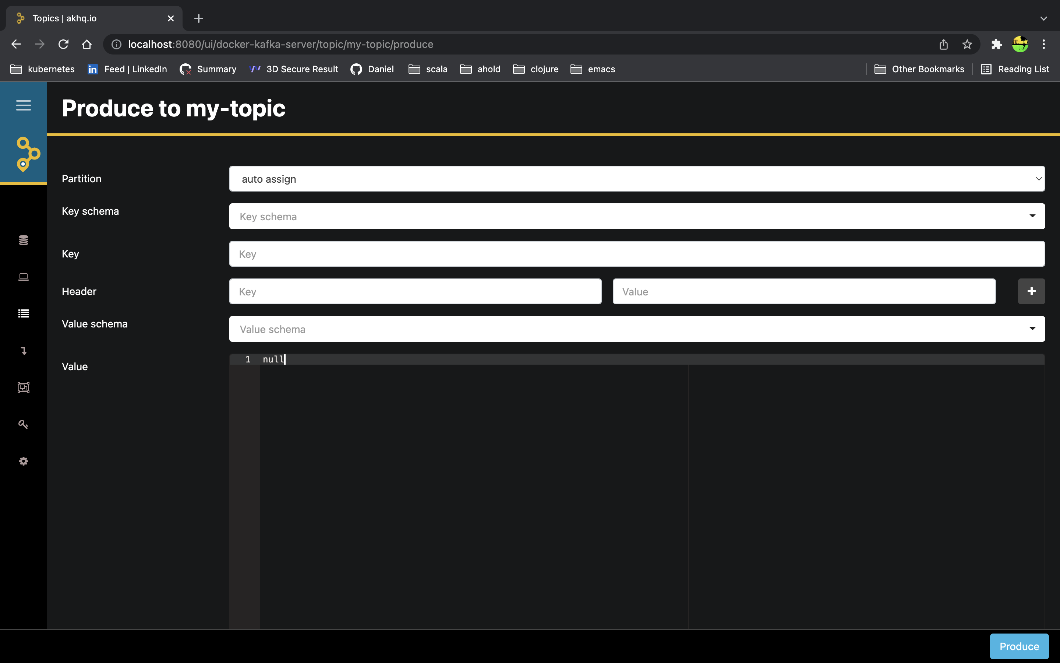Screen dimensions: 1060x663
Task: Click the Produce button
Action: coord(1019,646)
